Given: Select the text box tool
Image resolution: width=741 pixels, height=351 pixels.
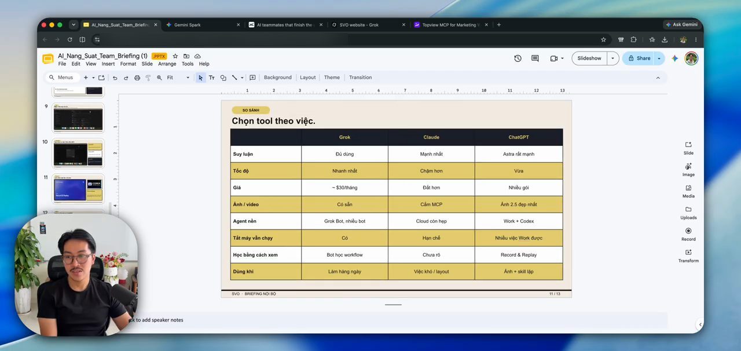Looking at the screenshot, I should (212, 78).
